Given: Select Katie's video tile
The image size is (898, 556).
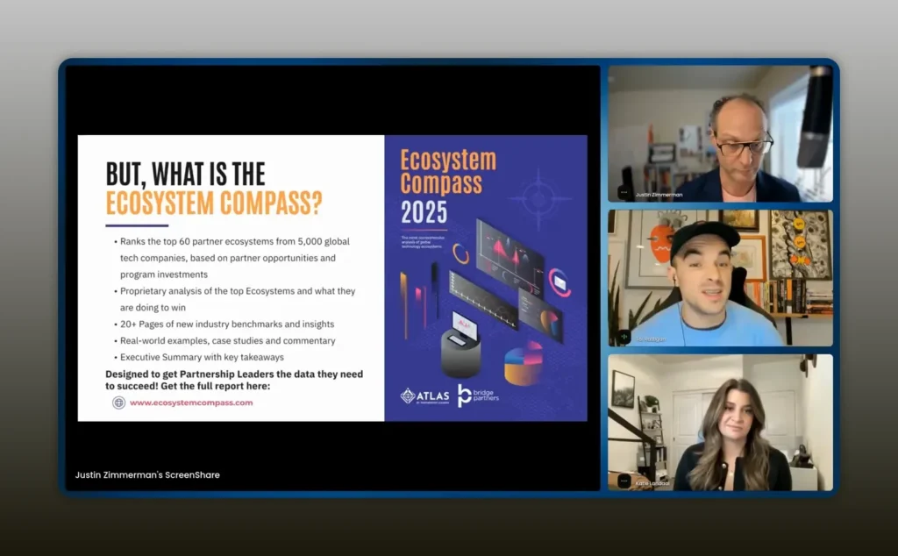Looking at the screenshot, I should pyautogui.click(x=719, y=421).
